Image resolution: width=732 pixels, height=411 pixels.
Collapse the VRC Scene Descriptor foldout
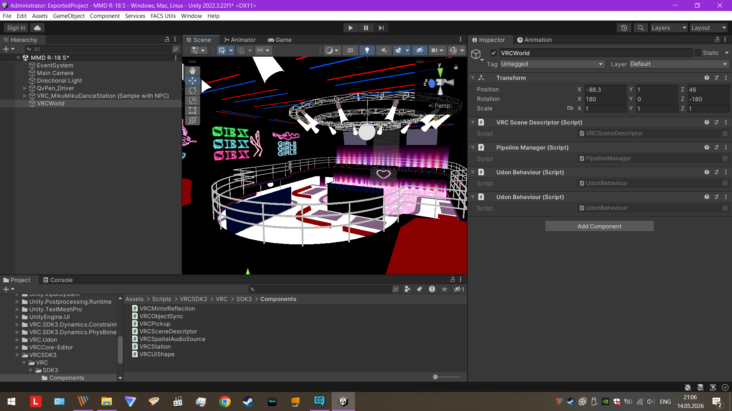(473, 122)
